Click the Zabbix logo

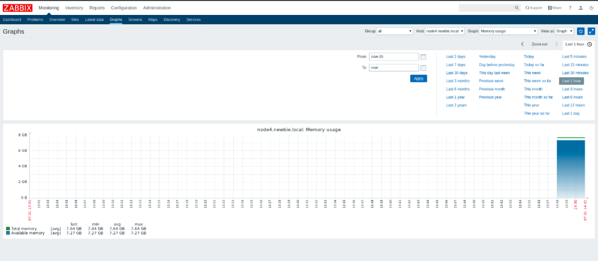click(x=18, y=8)
